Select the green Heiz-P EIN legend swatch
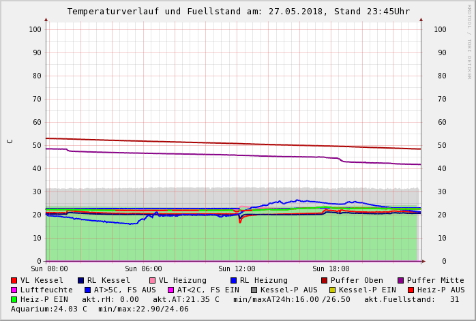 coord(14,299)
